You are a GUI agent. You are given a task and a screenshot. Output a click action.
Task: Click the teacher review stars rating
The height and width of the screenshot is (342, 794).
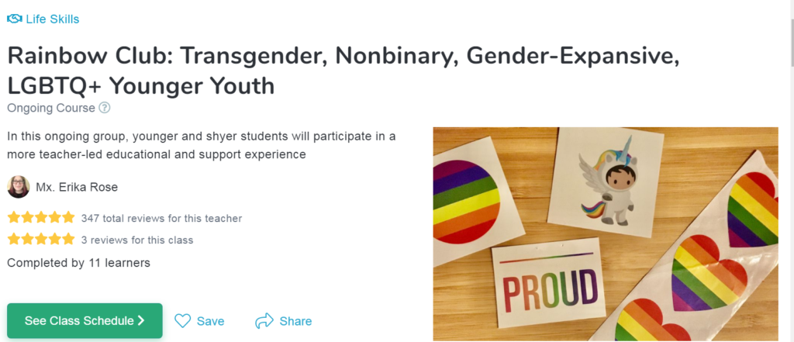pyautogui.click(x=41, y=218)
